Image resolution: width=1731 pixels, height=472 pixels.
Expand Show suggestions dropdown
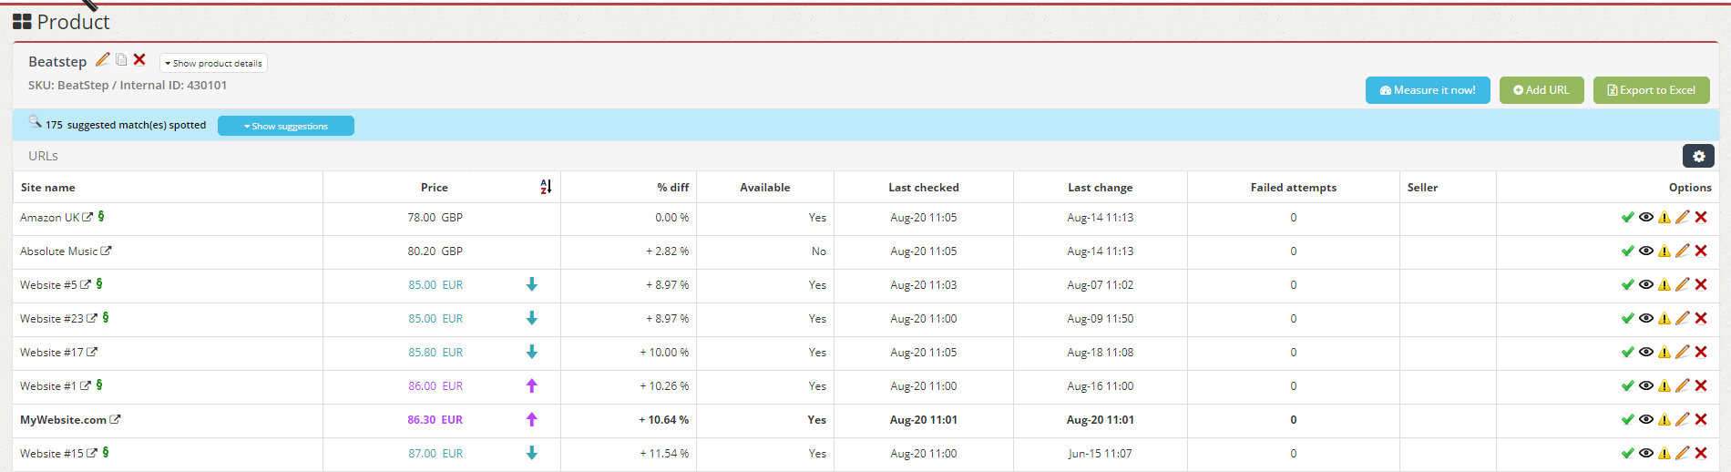(286, 126)
